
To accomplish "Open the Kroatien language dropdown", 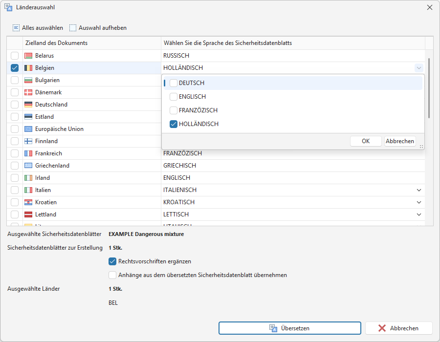I will (418, 202).
